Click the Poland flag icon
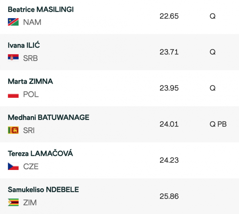This screenshot has height=214, width=239. click(13, 94)
